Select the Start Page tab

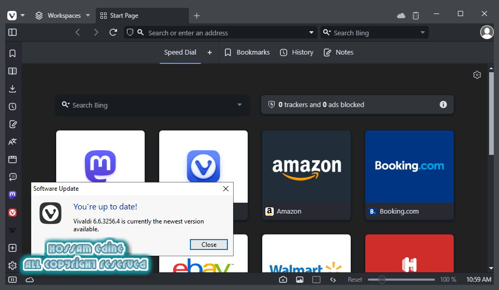pyautogui.click(x=142, y=15)
